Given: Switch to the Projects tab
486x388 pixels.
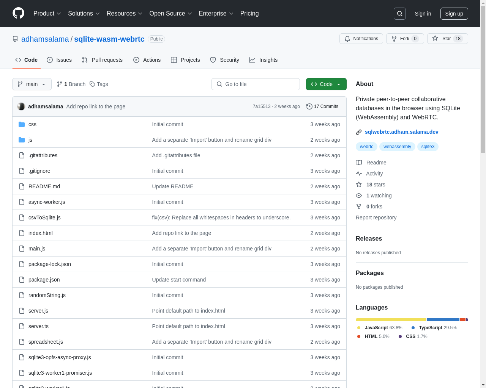Looking at the screenshot, I should point(185,60).
